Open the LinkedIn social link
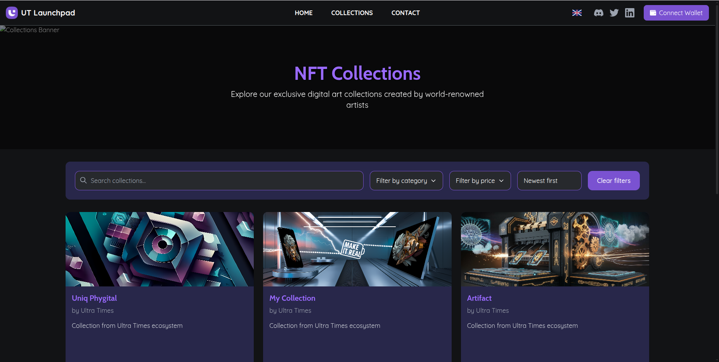The width and height of the screenshot is (719, 362). [629, 13]
